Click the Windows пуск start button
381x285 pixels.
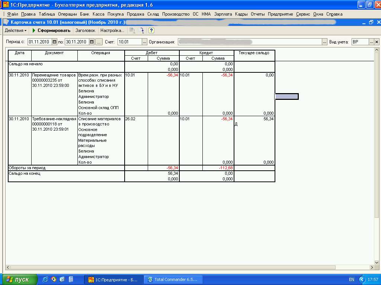pos(19,279)
